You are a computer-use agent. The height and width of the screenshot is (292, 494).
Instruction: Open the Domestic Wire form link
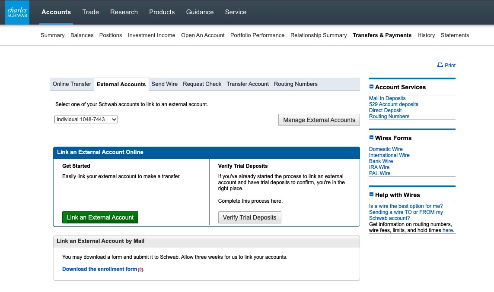click(386, 149)
